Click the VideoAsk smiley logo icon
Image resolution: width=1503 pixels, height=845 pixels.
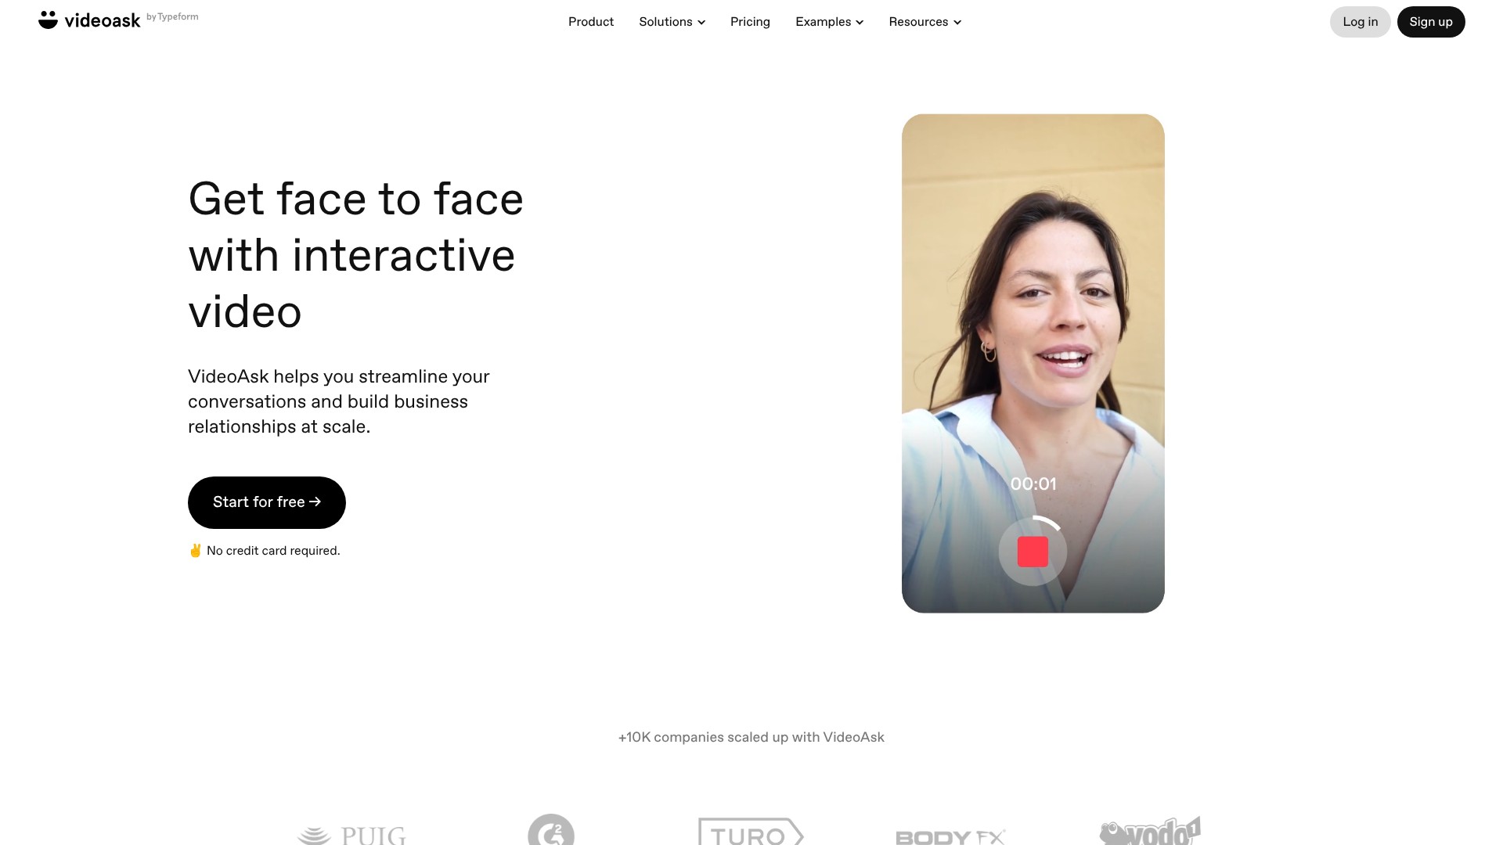pos(48,20)
